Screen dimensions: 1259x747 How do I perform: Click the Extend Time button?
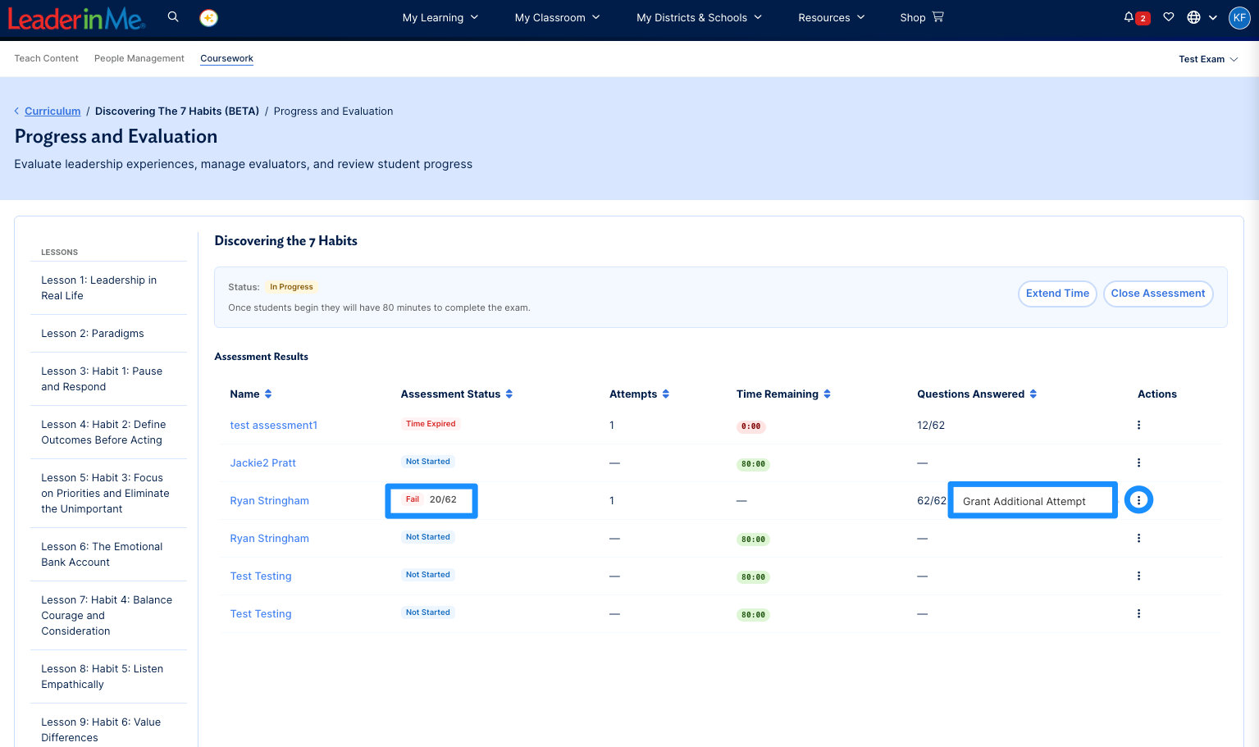pos(1057,294)
